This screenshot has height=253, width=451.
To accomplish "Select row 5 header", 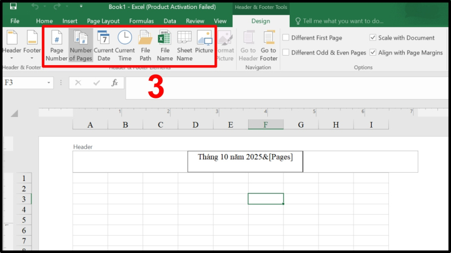I will pos(24,220).
